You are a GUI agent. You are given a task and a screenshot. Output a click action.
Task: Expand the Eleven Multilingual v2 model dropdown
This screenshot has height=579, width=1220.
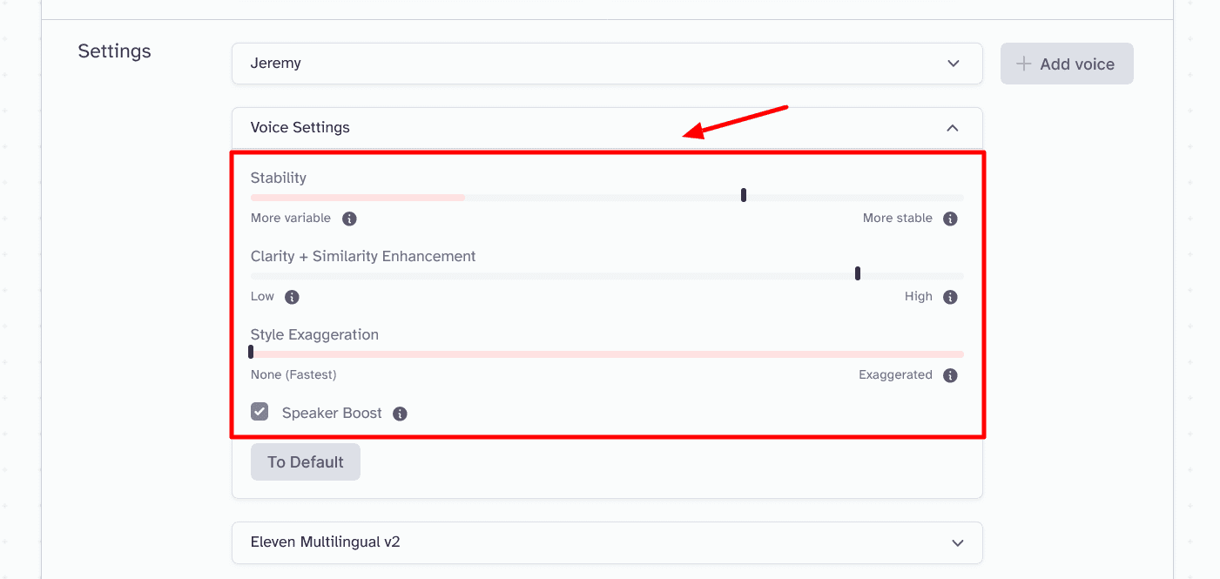[x=606, y=542]
